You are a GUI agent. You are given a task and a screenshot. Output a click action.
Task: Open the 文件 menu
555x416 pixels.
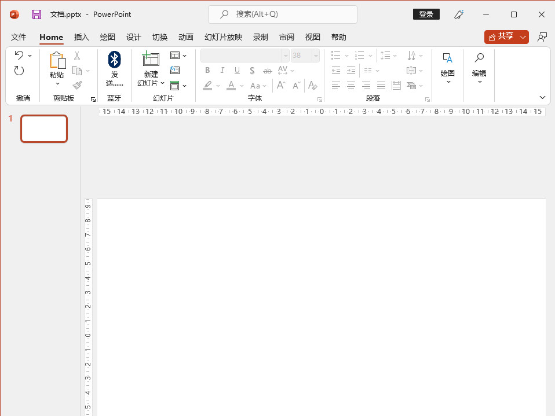pyautogui.click(x=19, y=37)
